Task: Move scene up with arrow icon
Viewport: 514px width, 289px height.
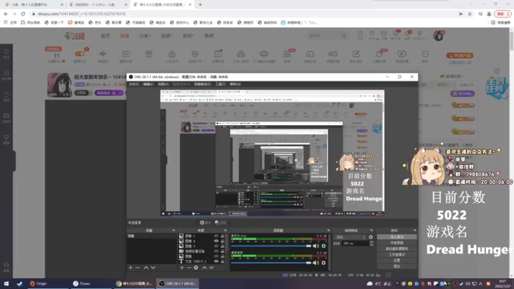Action: click(x=146, y=268)
